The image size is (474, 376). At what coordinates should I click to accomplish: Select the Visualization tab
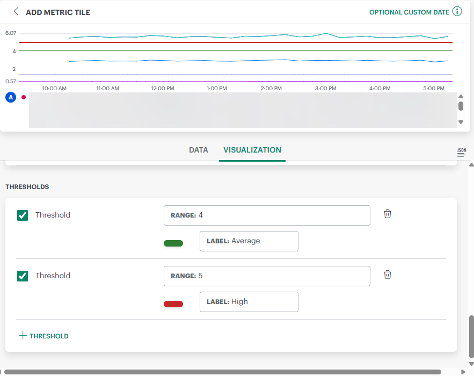[252, 150]
